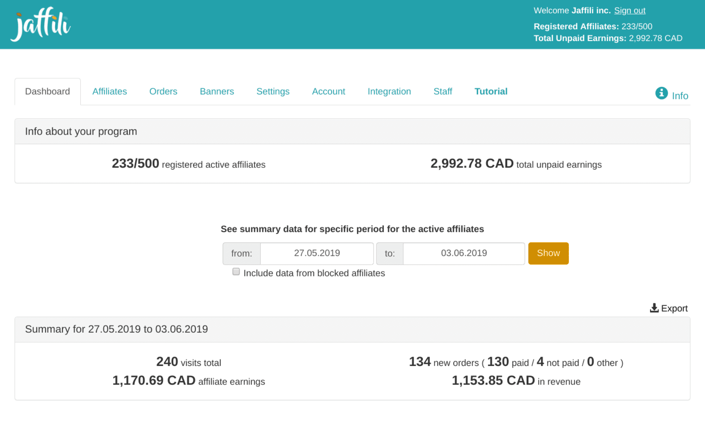Screen dimensions: 705x423
Task: Click the Export link text
Action: pos(674,308)
